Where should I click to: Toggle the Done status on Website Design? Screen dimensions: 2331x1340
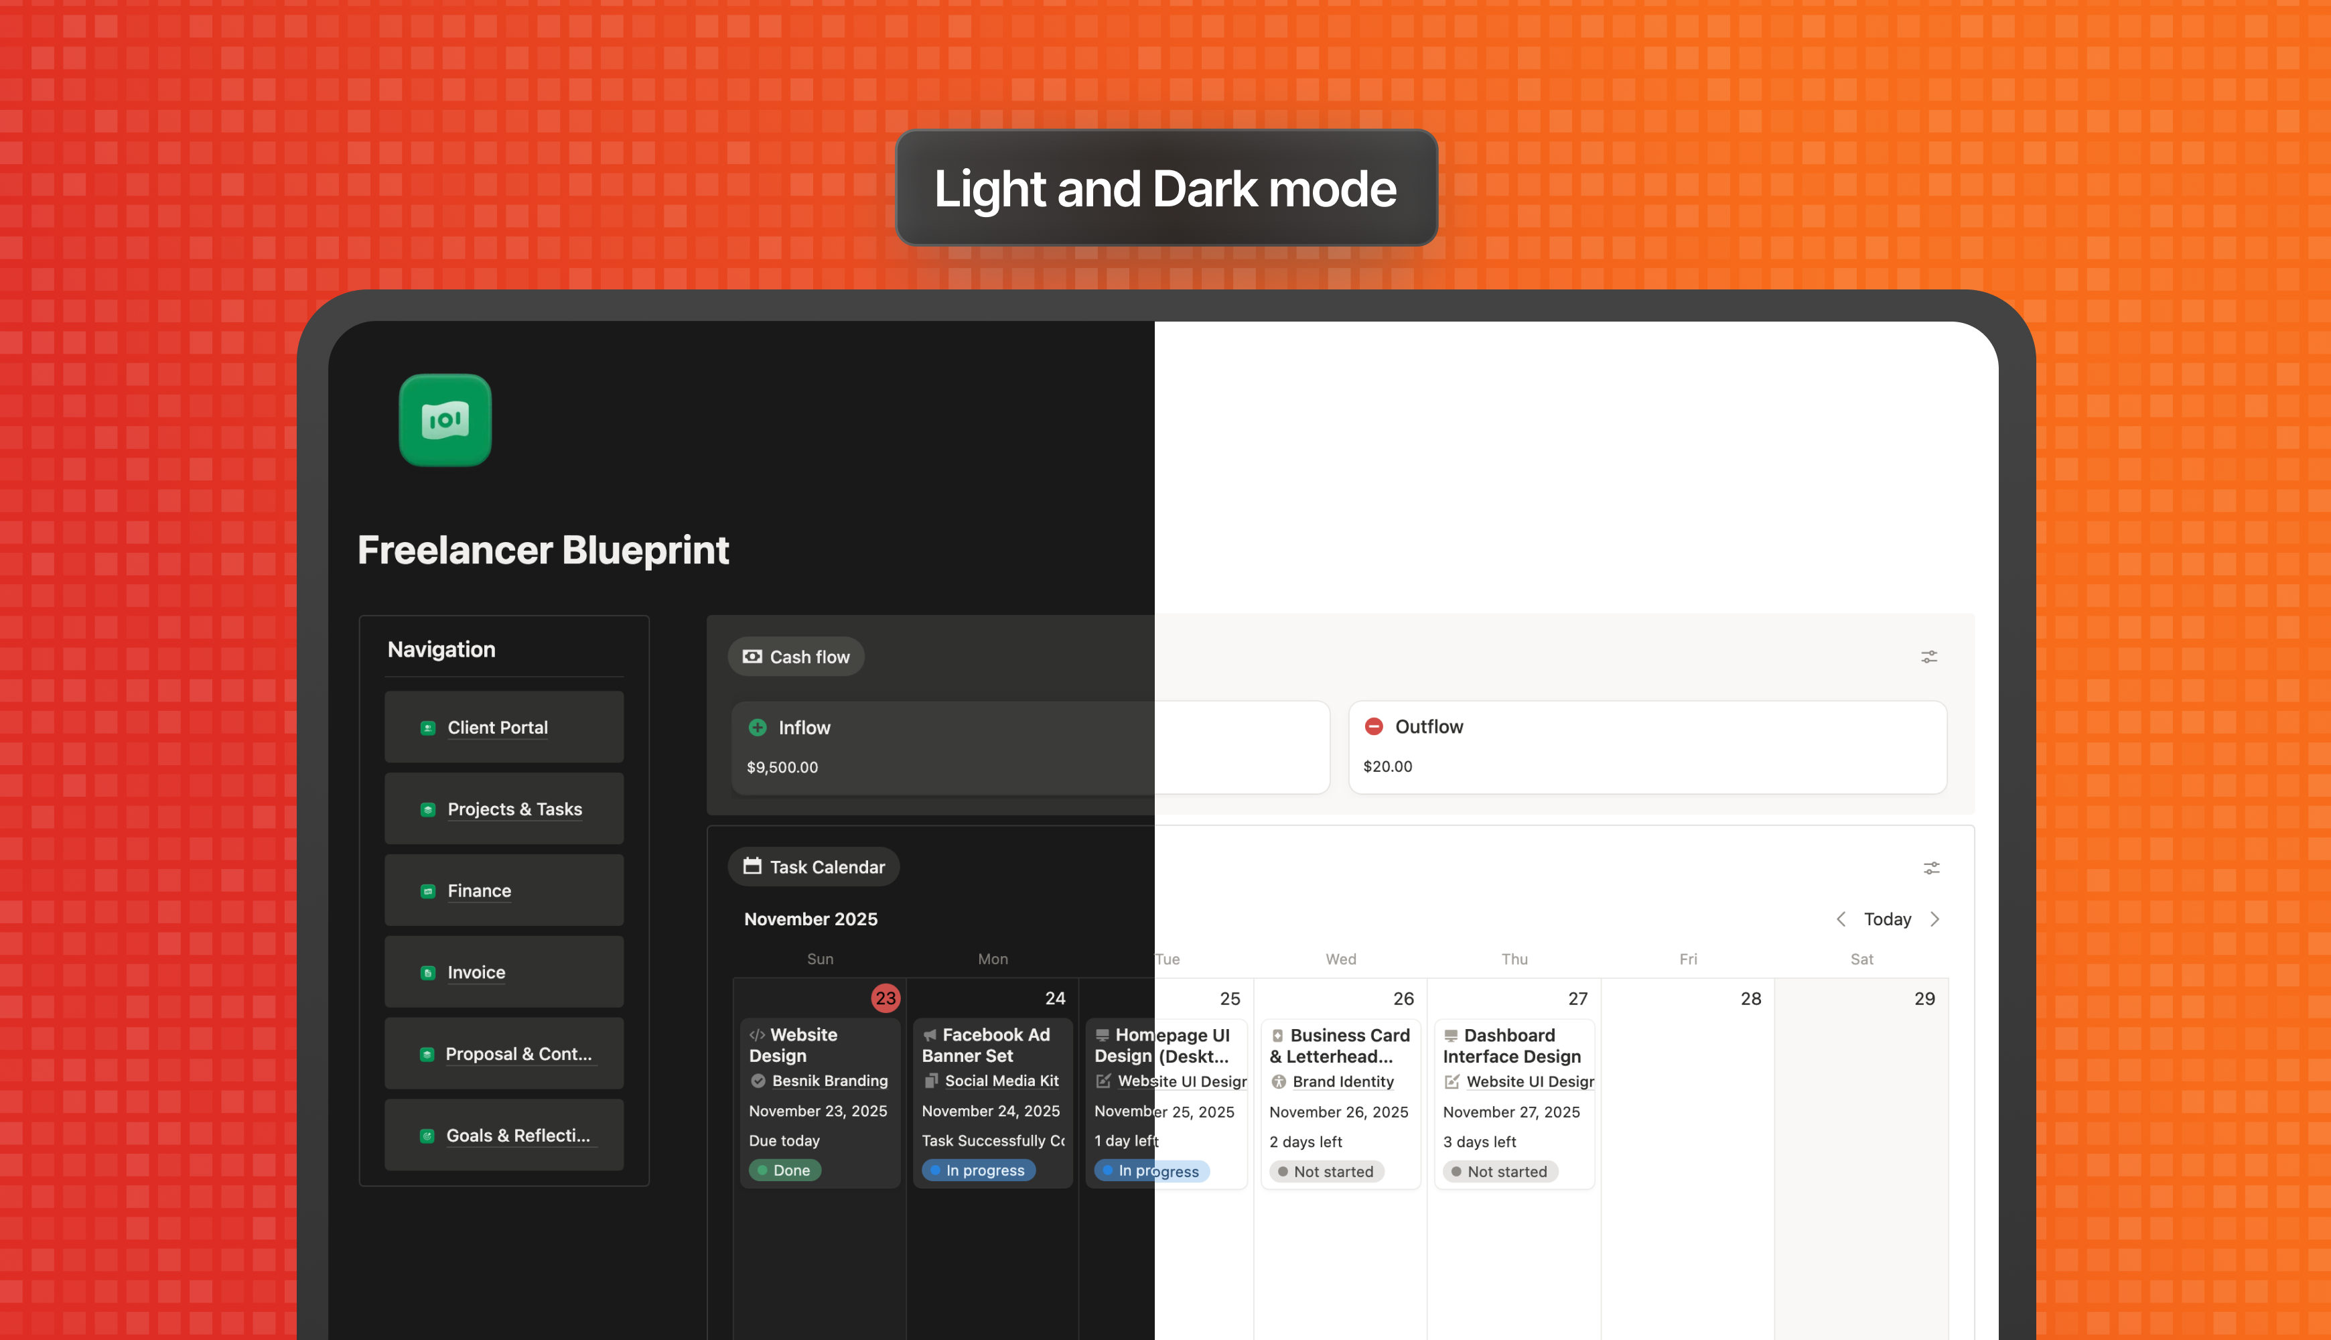click(784, 1170)
